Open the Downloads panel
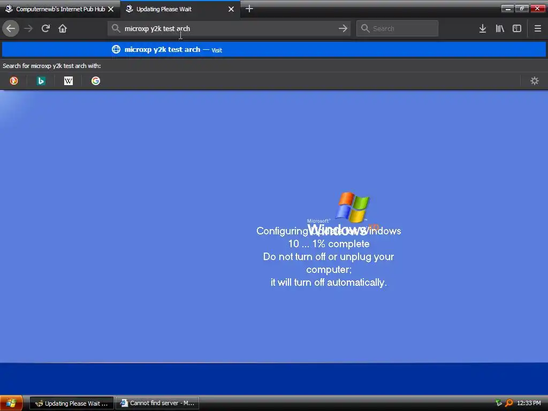548x411 pixels. pyautogui.click(x=482, y=28)
